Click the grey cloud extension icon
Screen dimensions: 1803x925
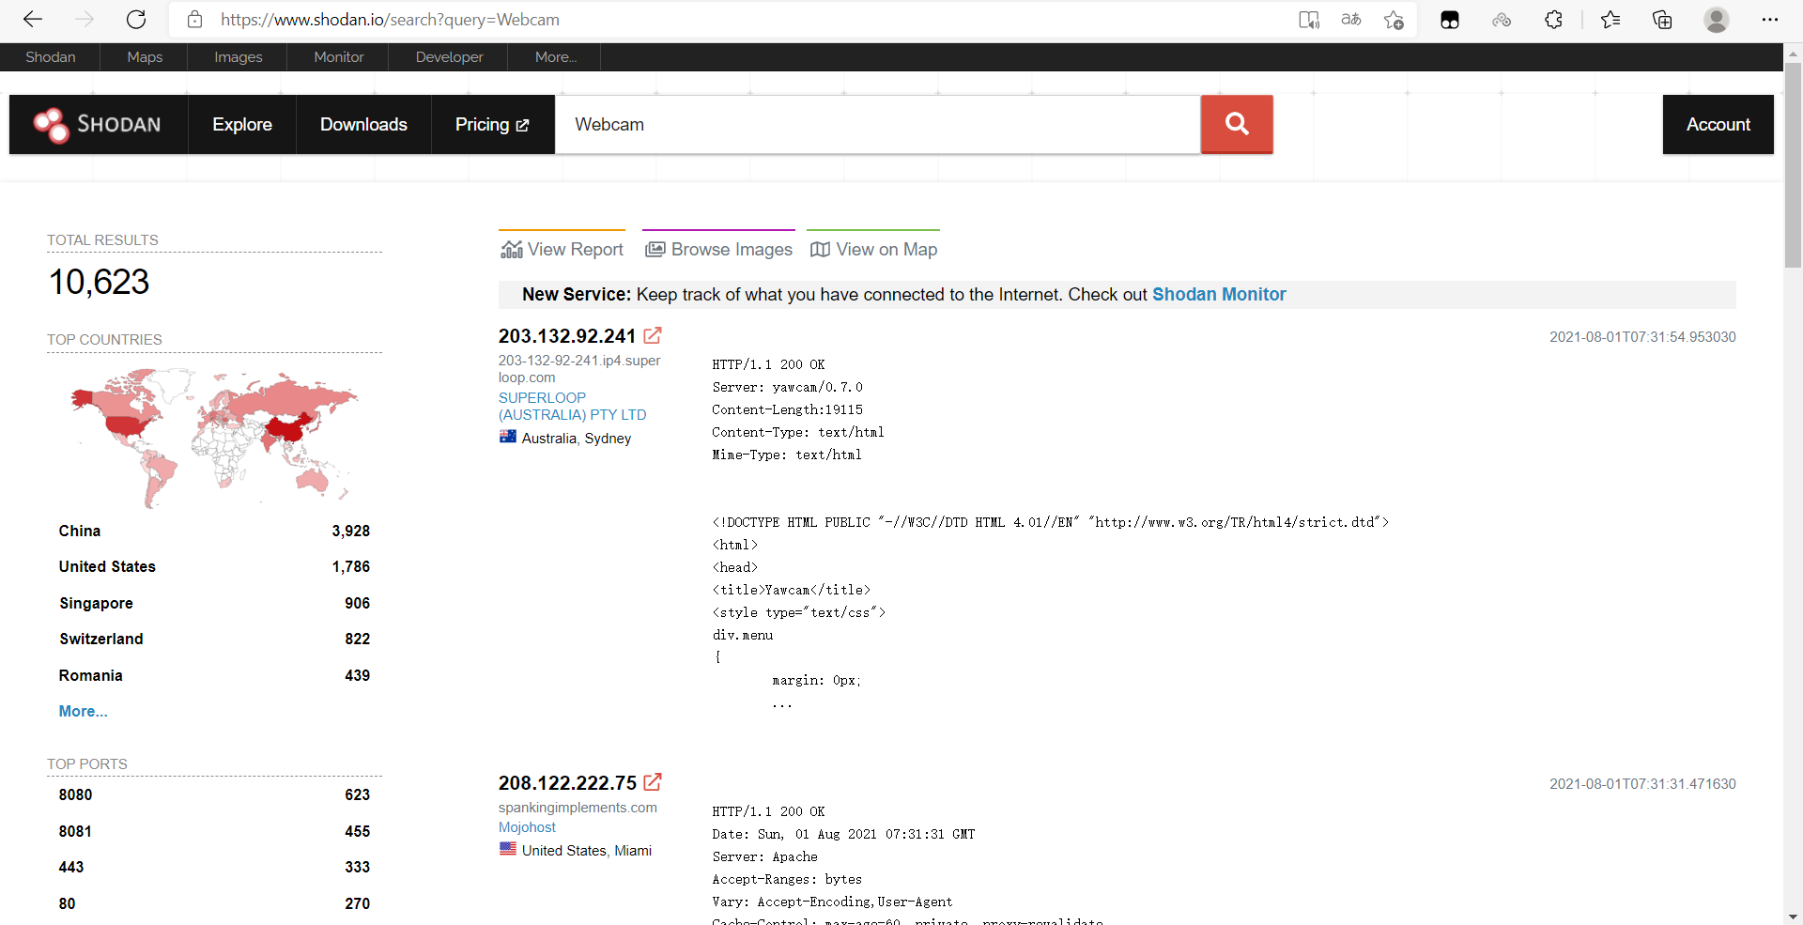pyautogui.click(x=1502, y=20)
